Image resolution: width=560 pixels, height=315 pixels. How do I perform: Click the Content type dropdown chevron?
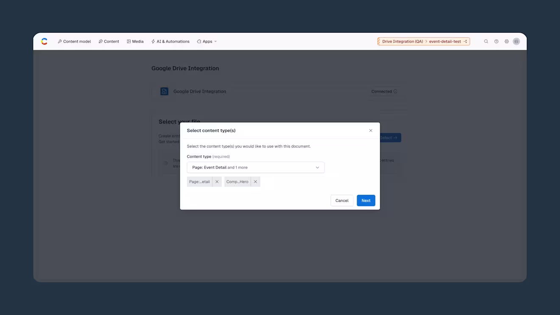click(x=317, y=167)
